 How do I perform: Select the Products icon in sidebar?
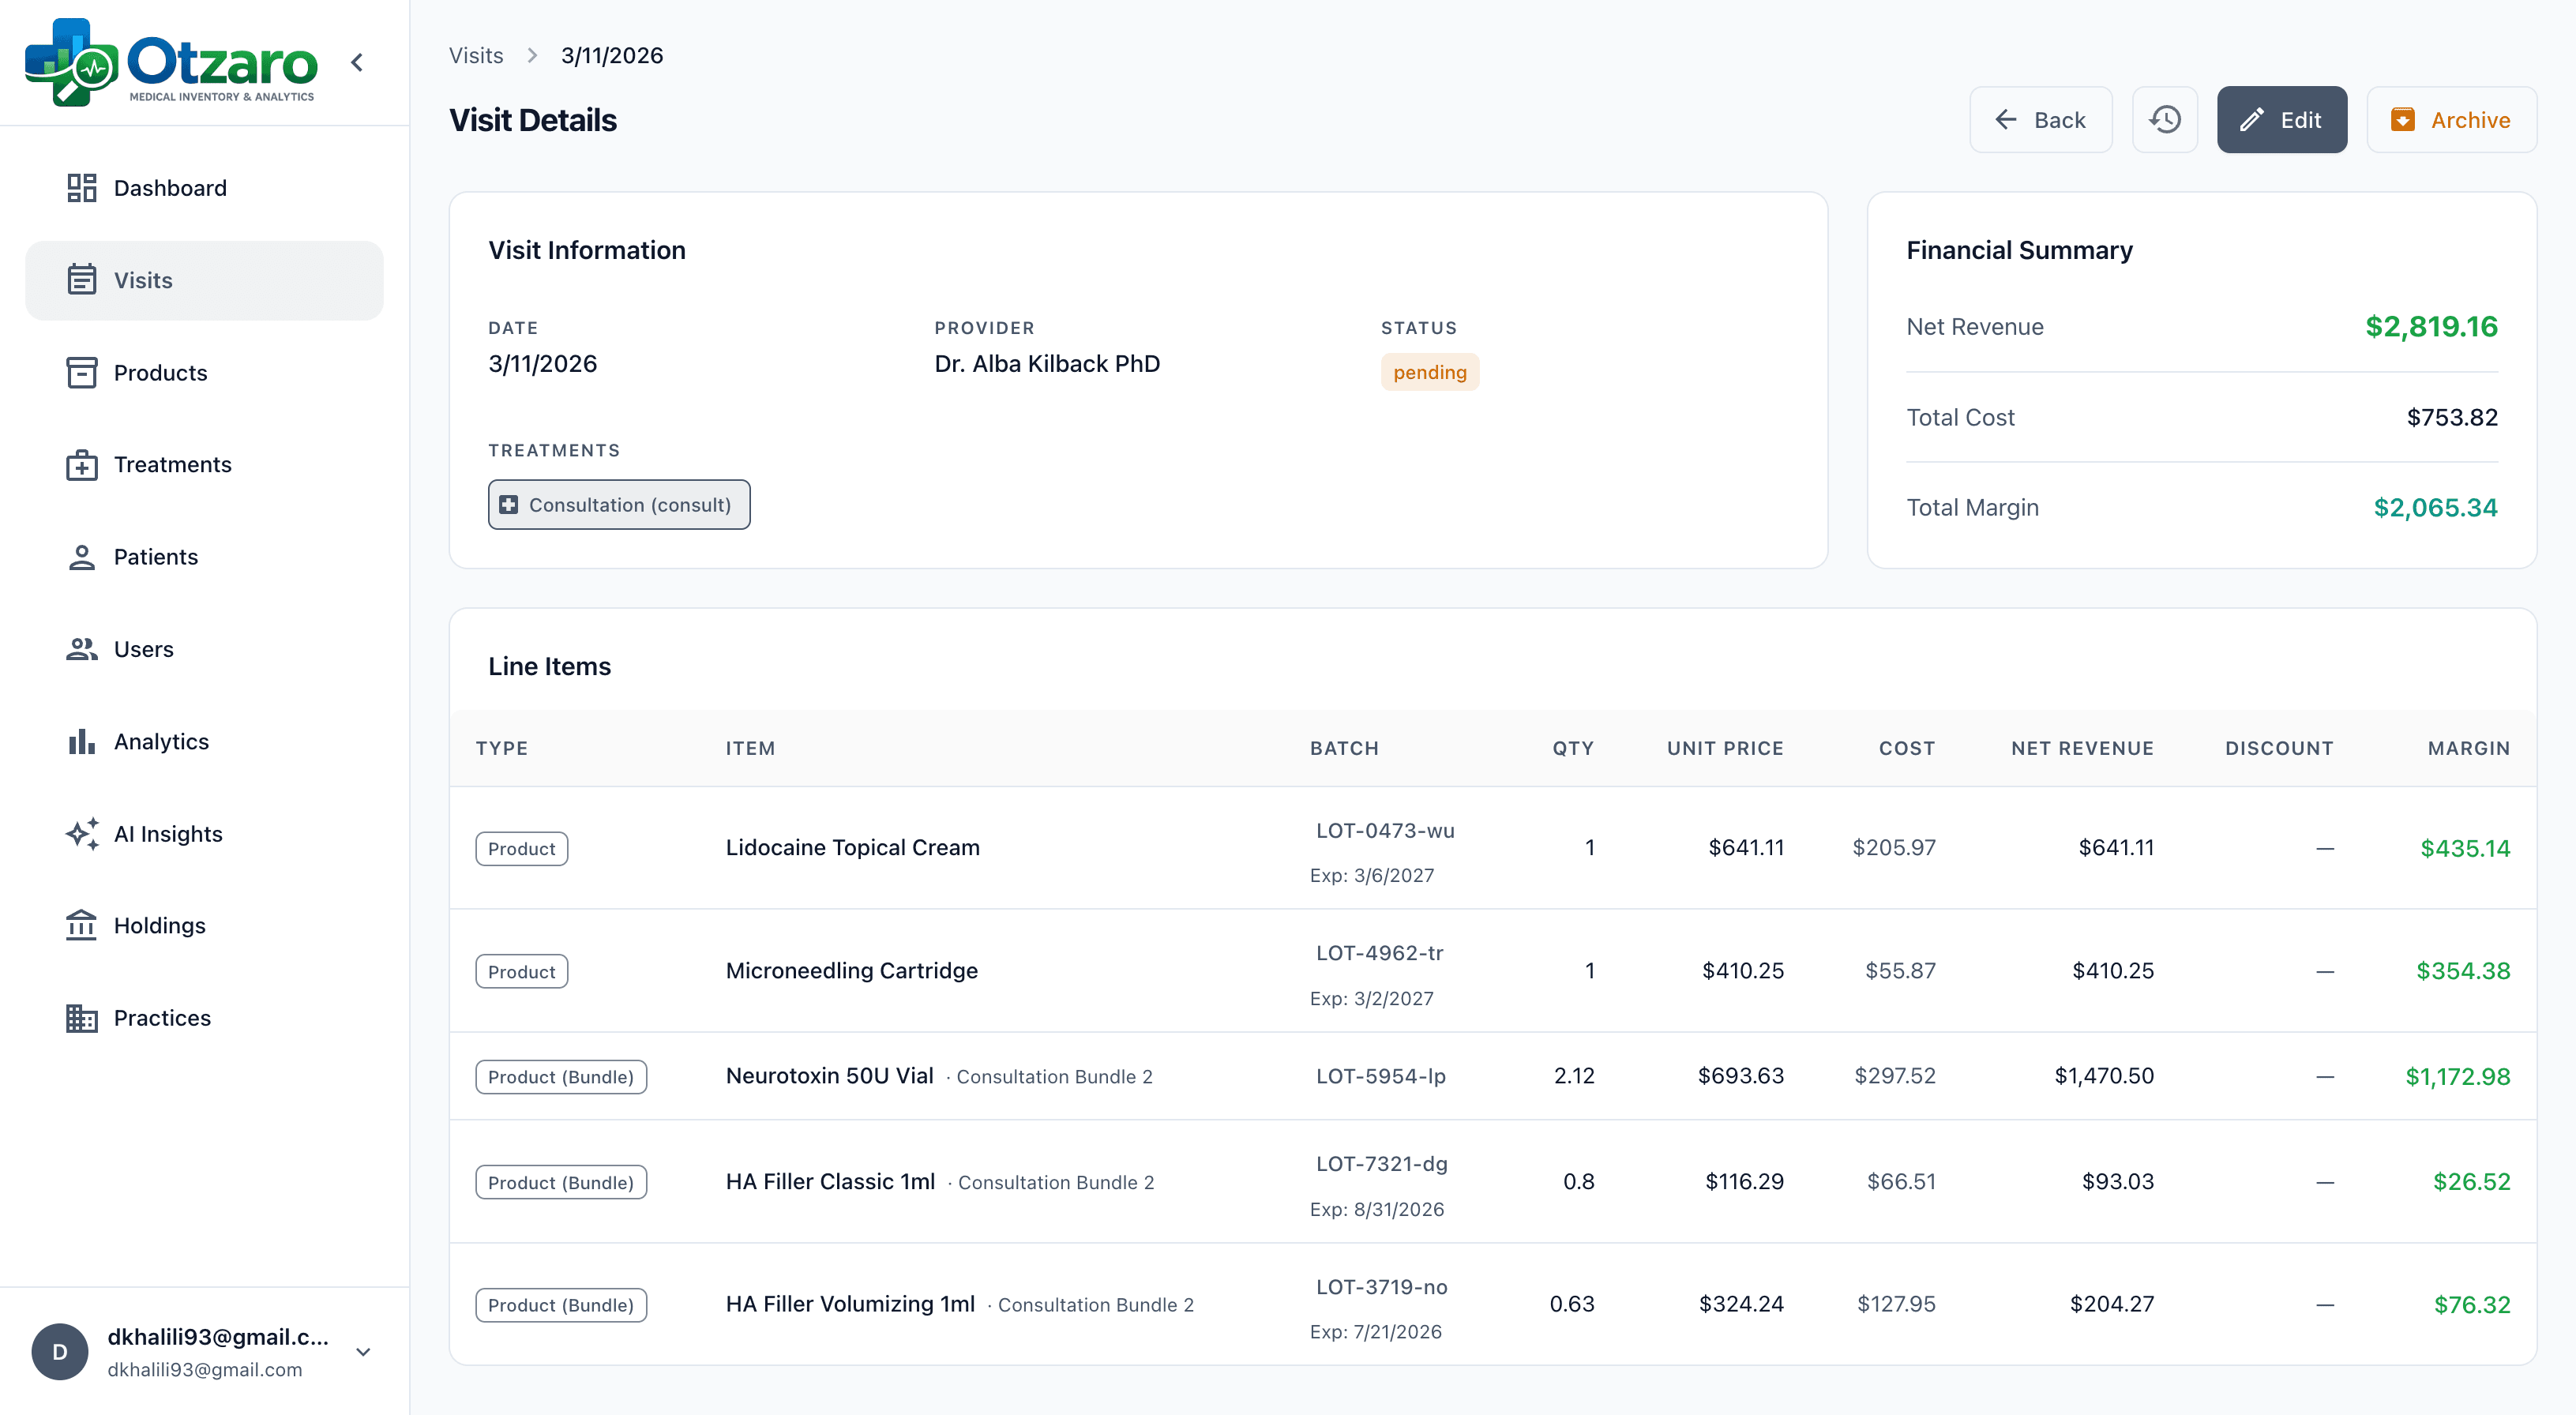click(81, 372)
